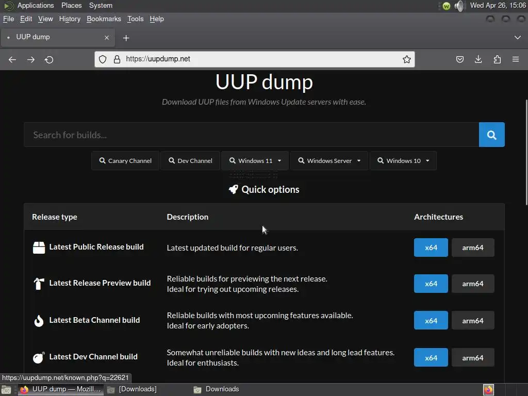Viewport: 528px width, 396px height.
Task: Choose arm64 for Latest Release Preview build
Action: point(473,284)
